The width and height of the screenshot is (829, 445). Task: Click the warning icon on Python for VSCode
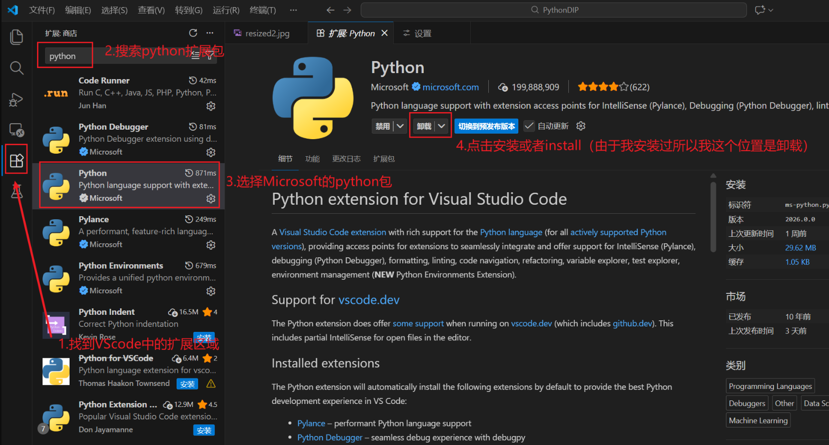click(x=211, y=384)
